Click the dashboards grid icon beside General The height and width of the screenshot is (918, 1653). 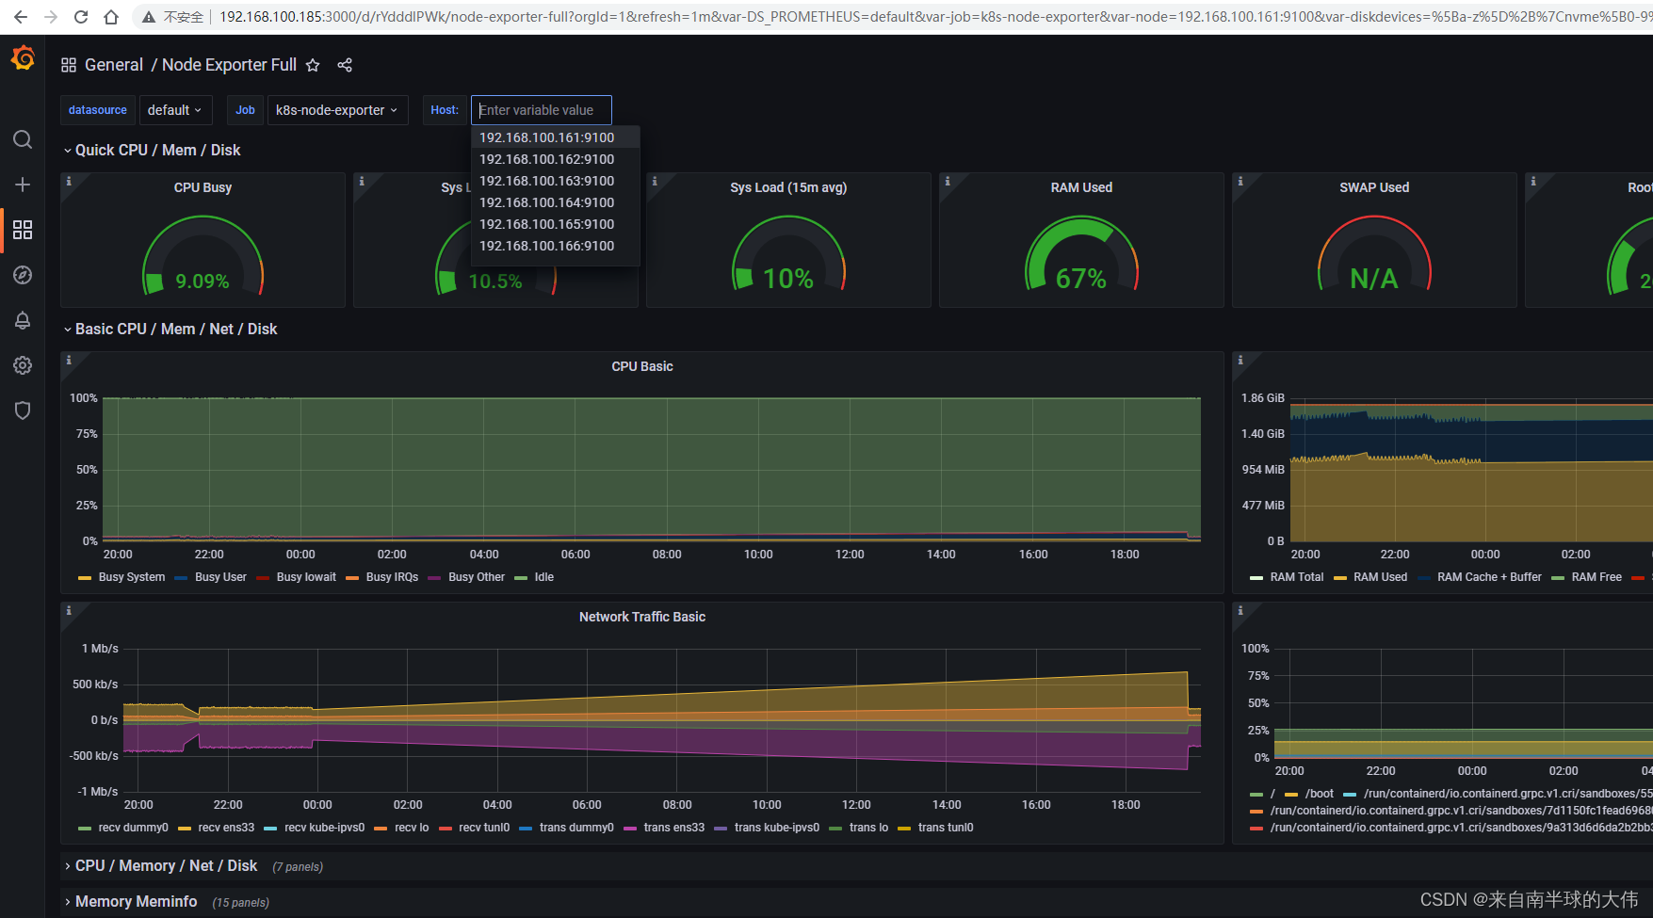69,65
